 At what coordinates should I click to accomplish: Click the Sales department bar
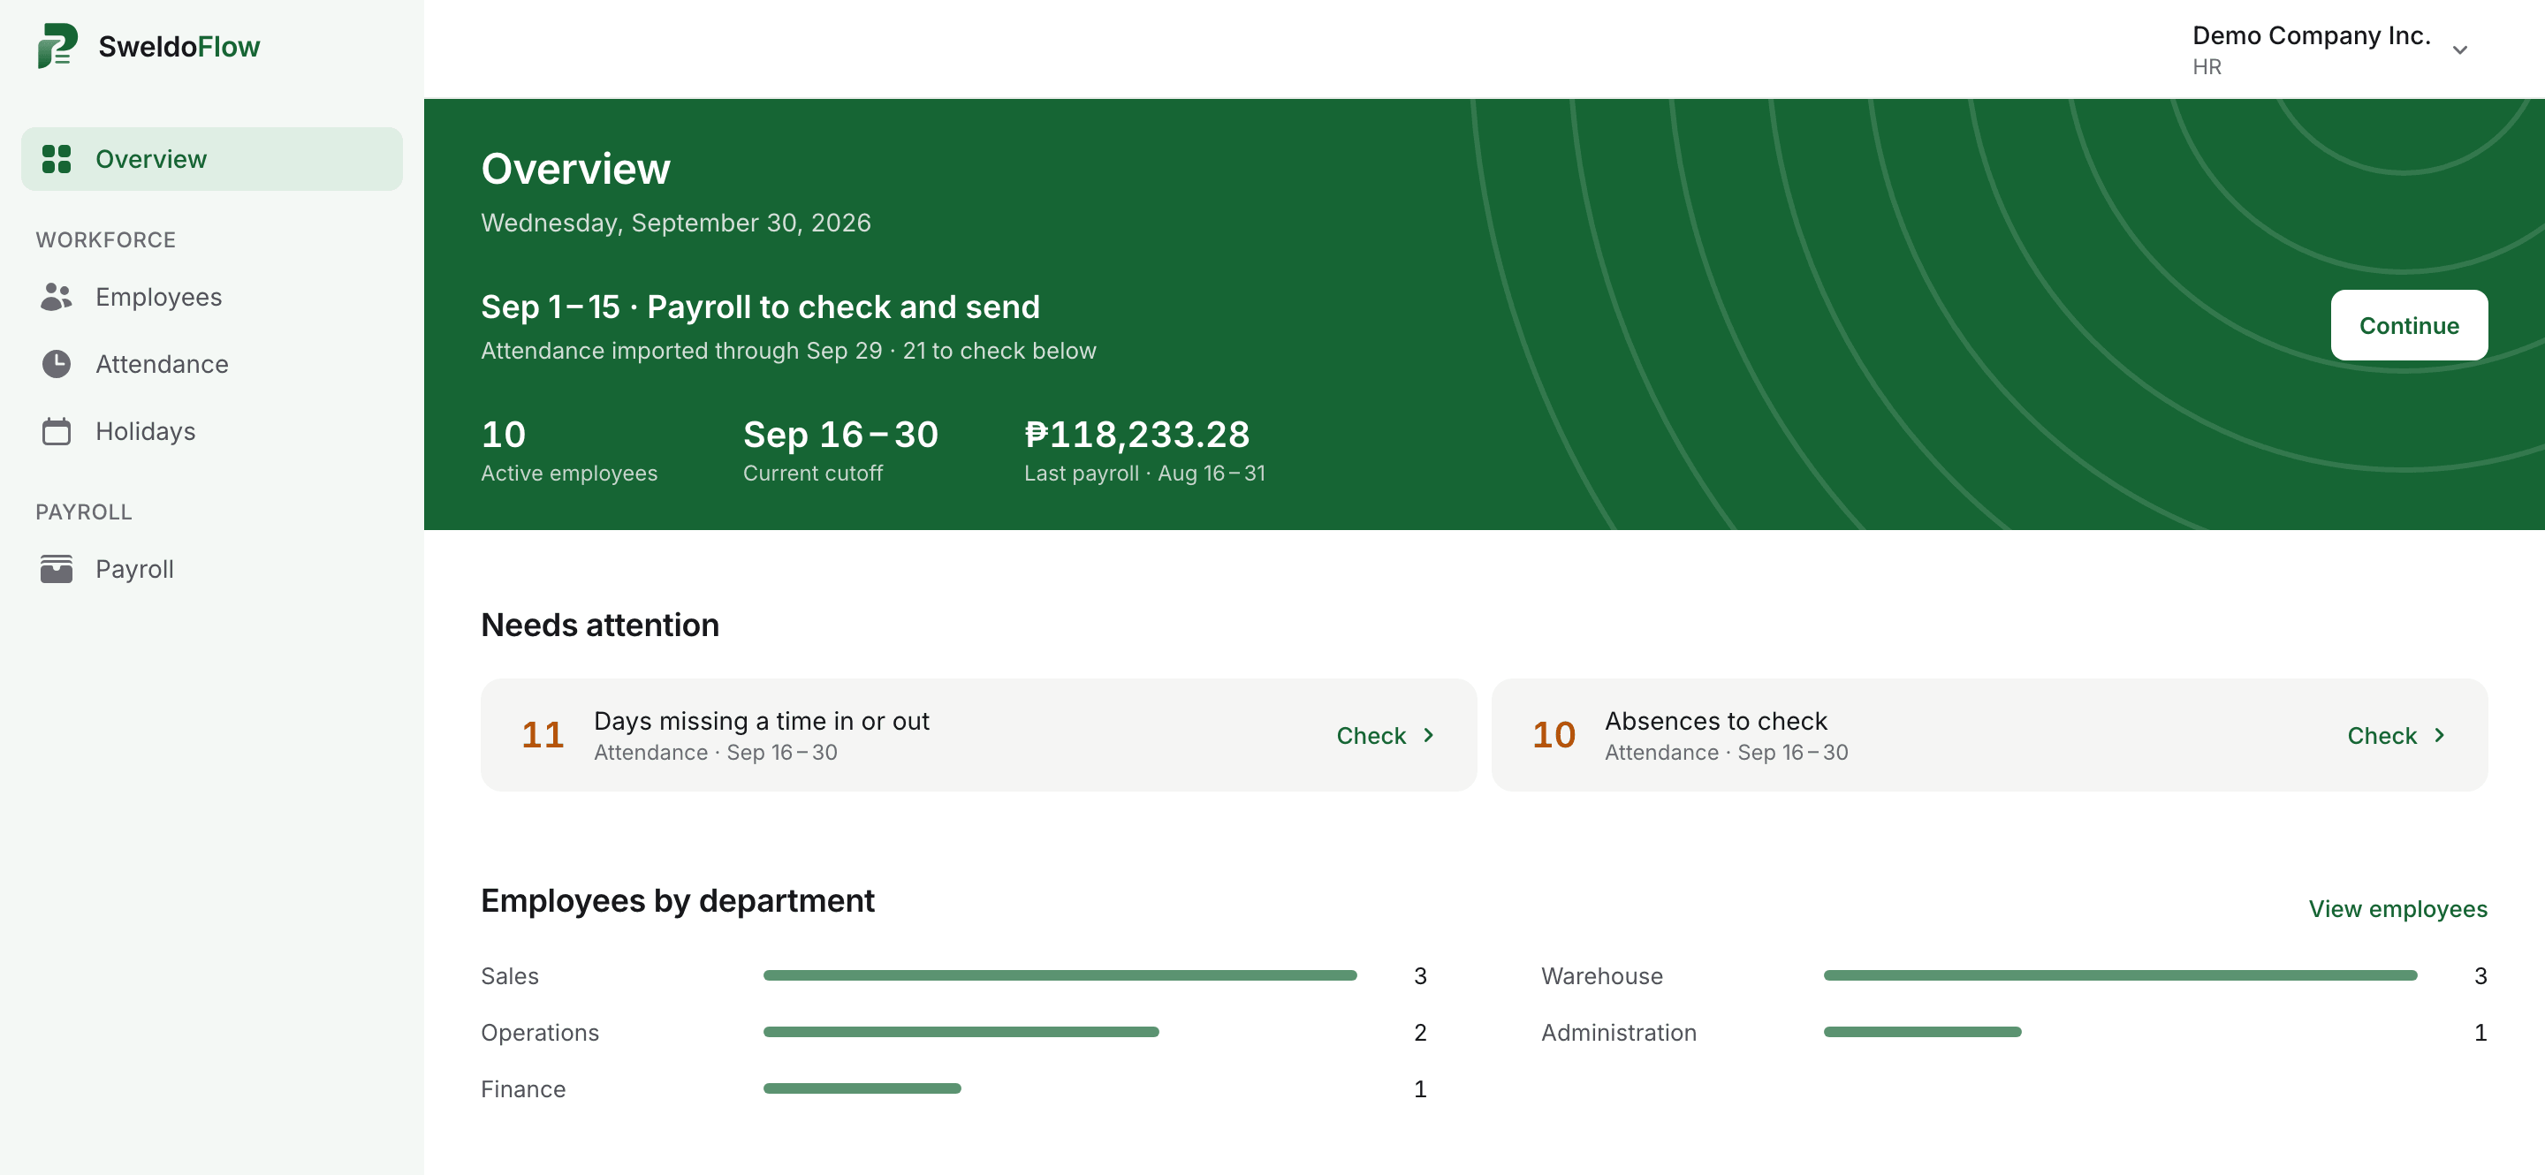tap(1060, 975)
